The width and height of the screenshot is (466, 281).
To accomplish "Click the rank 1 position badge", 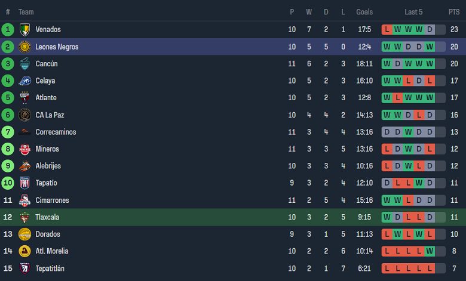I will [8, 30].
